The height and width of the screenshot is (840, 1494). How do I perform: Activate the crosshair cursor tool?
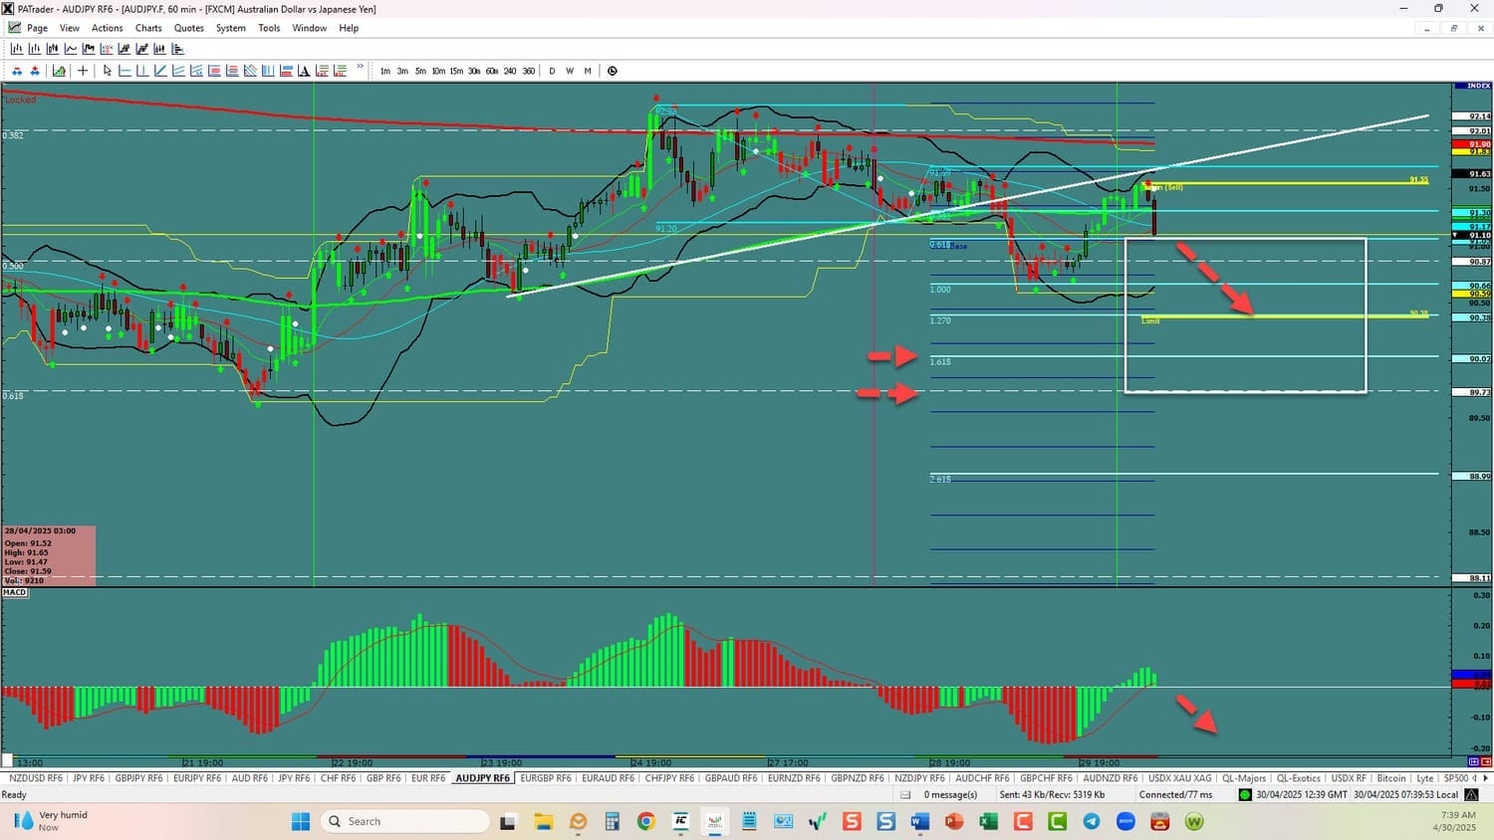(83, 71)
